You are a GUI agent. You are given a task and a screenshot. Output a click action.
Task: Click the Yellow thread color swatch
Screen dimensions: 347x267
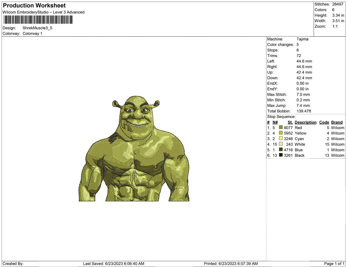pos(281,133)
